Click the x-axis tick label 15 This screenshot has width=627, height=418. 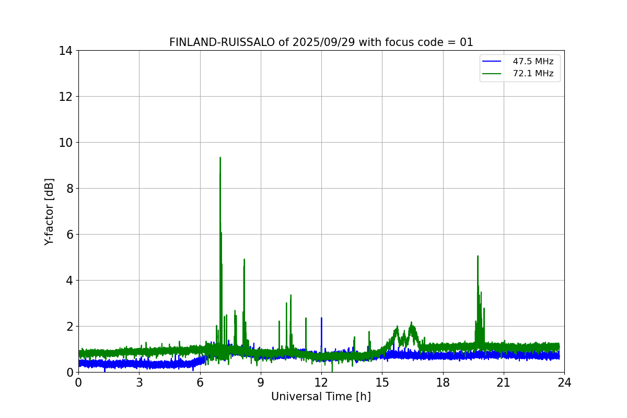pos(382,382)
